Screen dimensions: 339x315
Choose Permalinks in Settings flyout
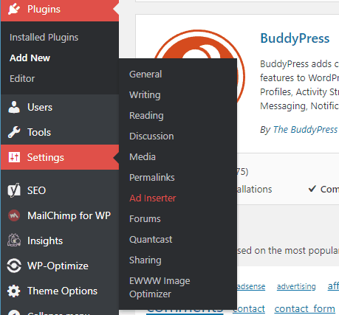coord(152,178)
